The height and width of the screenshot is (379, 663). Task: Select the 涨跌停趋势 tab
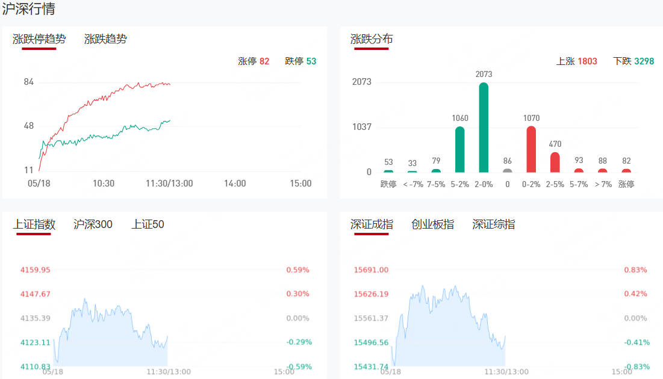click(x=39, y=39)
